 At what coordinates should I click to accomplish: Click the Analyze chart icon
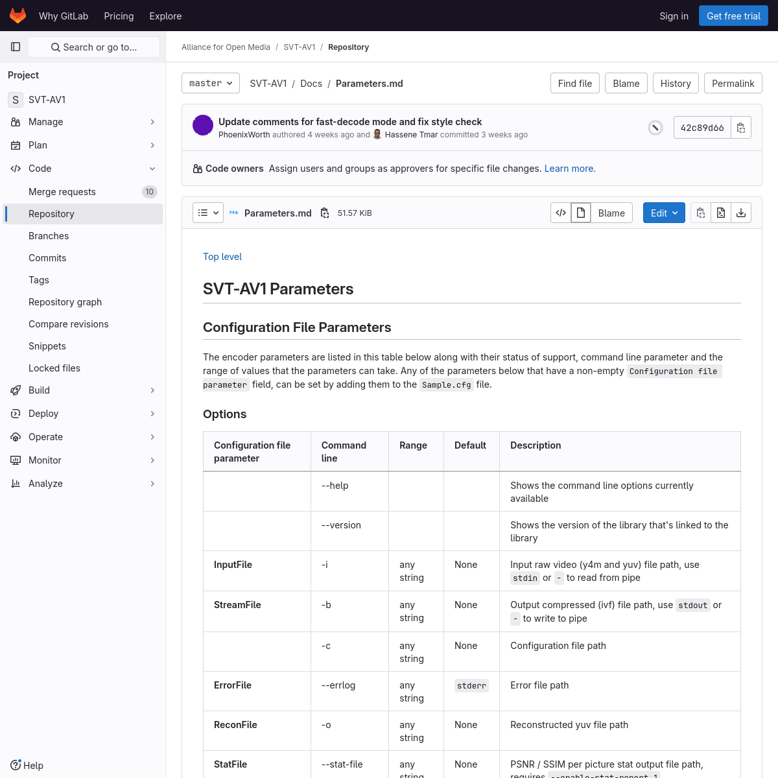16,484
